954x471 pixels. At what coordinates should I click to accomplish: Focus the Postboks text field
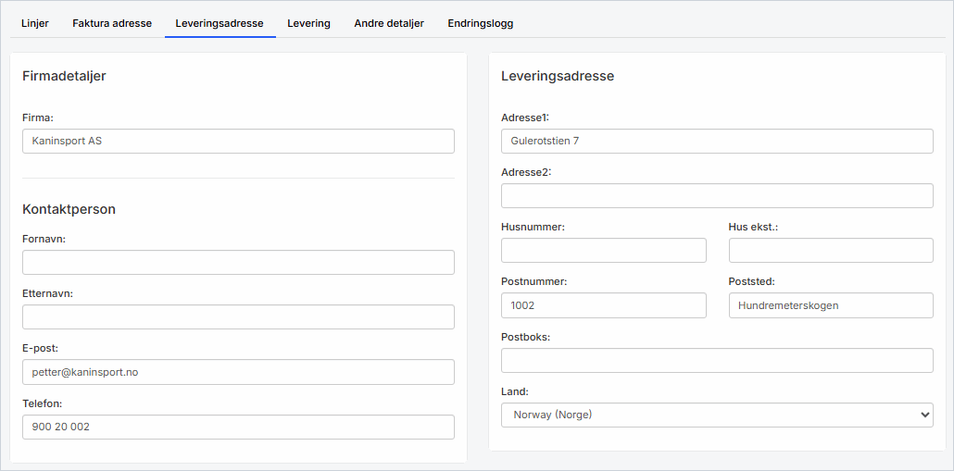tap(717, 360)
